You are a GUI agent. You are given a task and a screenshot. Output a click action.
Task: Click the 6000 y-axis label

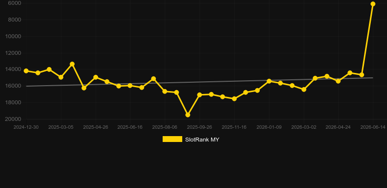(14, 3)
